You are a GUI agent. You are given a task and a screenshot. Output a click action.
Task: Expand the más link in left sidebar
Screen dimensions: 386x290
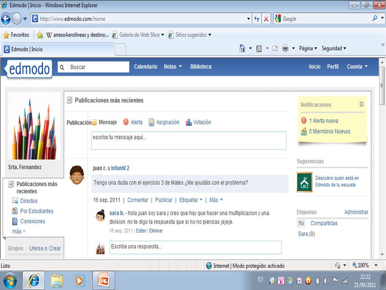[x=19, y=231]
